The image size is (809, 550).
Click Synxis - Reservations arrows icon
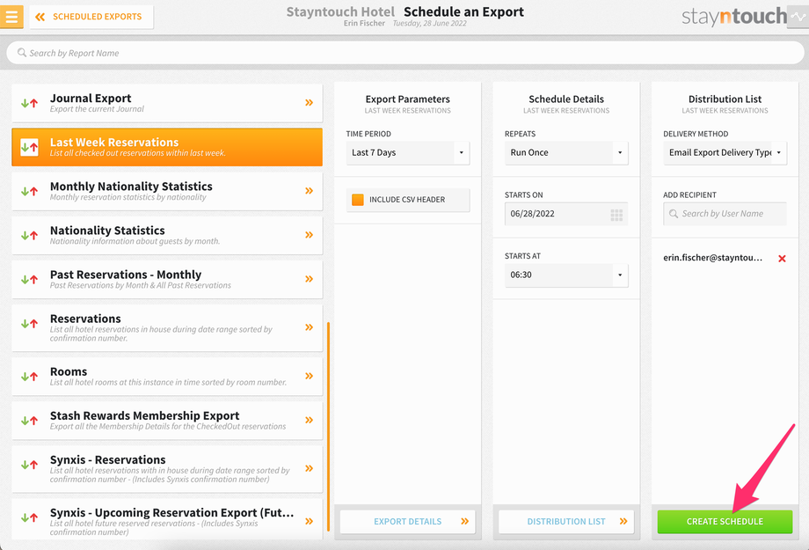coord(29,465)
